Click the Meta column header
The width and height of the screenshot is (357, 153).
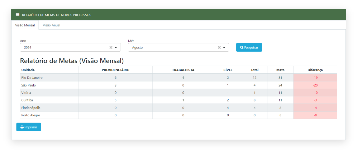[x=280, y=70]
